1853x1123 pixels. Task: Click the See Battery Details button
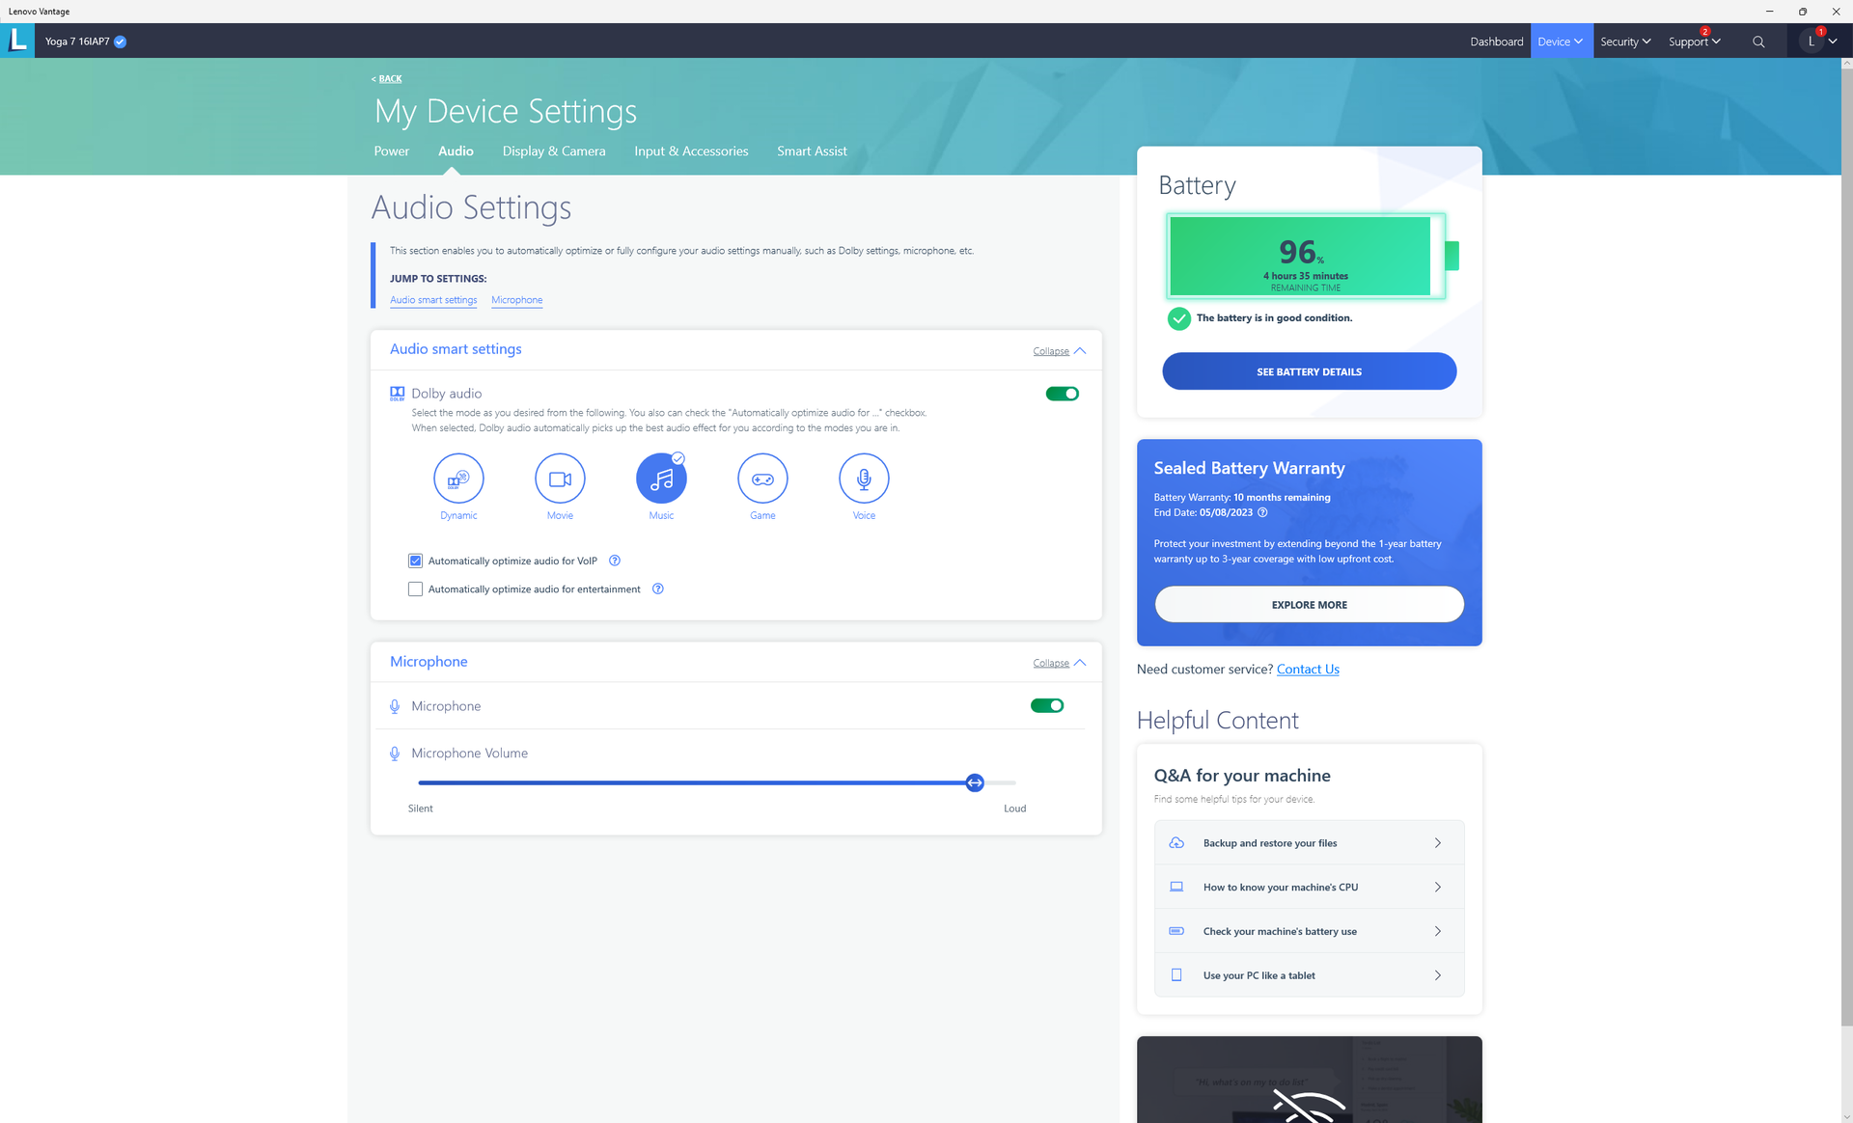tap(1309, 371)
